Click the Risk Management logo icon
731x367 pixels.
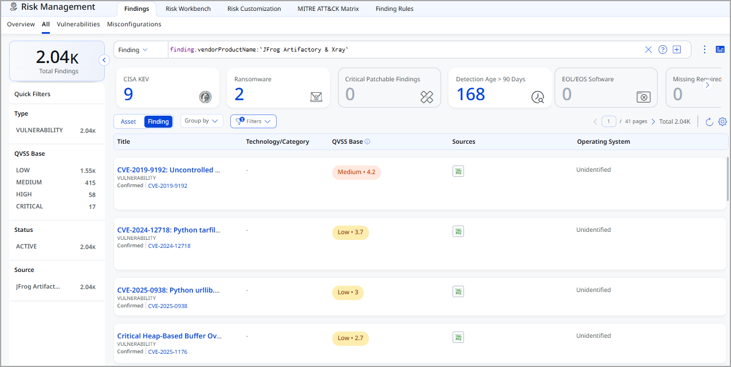coord(14,7)
